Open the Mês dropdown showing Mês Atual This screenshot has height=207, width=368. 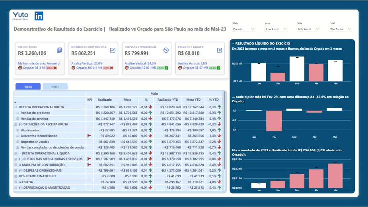pyautogui.click(x=308, y=29)
